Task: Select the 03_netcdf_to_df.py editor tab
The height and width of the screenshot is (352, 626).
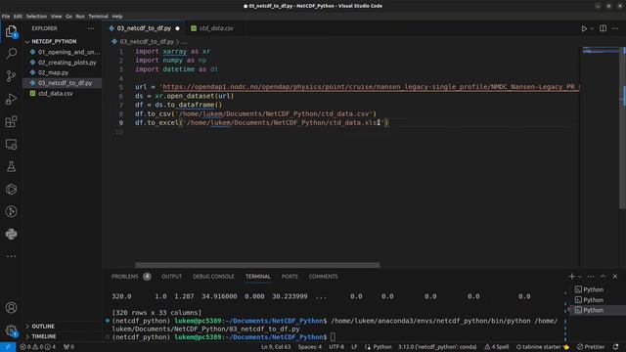Action: (144, 28)
